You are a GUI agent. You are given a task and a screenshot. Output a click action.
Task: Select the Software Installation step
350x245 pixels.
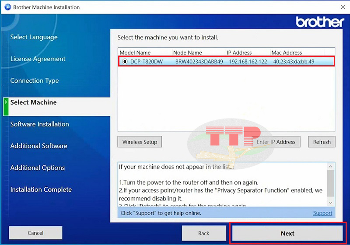[x=40, y=124]
